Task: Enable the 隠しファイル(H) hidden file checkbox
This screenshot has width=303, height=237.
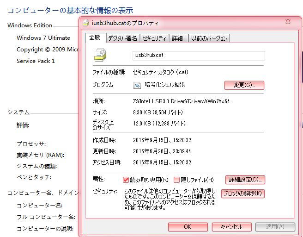Action: click(x=176, y=180)
